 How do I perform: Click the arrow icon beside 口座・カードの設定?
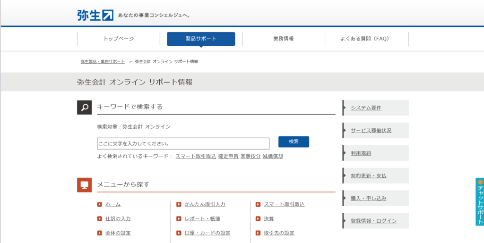click(x=179, y=233)
